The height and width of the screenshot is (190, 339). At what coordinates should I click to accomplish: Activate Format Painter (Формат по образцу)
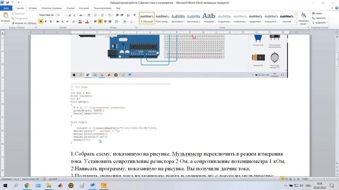pyautogui.click(x=24, y=23)
